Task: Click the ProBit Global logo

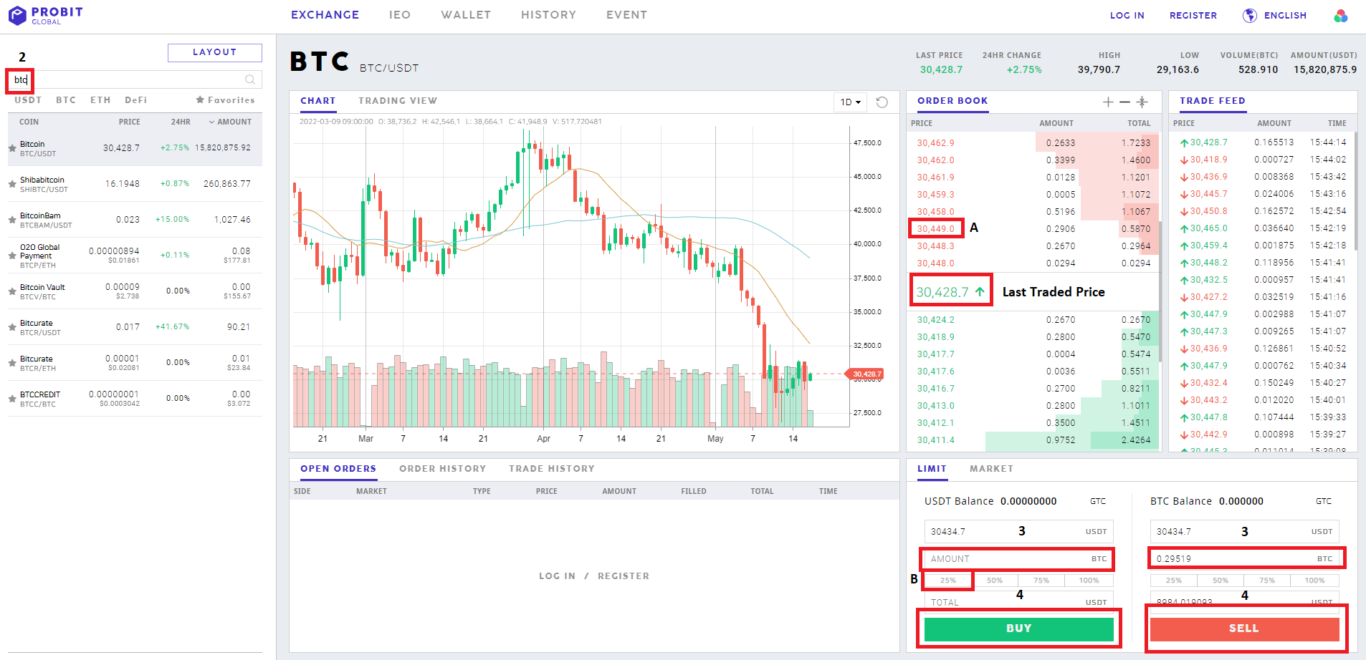Action: click(x=46, y=15)
